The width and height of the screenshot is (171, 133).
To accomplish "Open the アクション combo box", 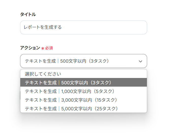I will [x=83, y=61].
